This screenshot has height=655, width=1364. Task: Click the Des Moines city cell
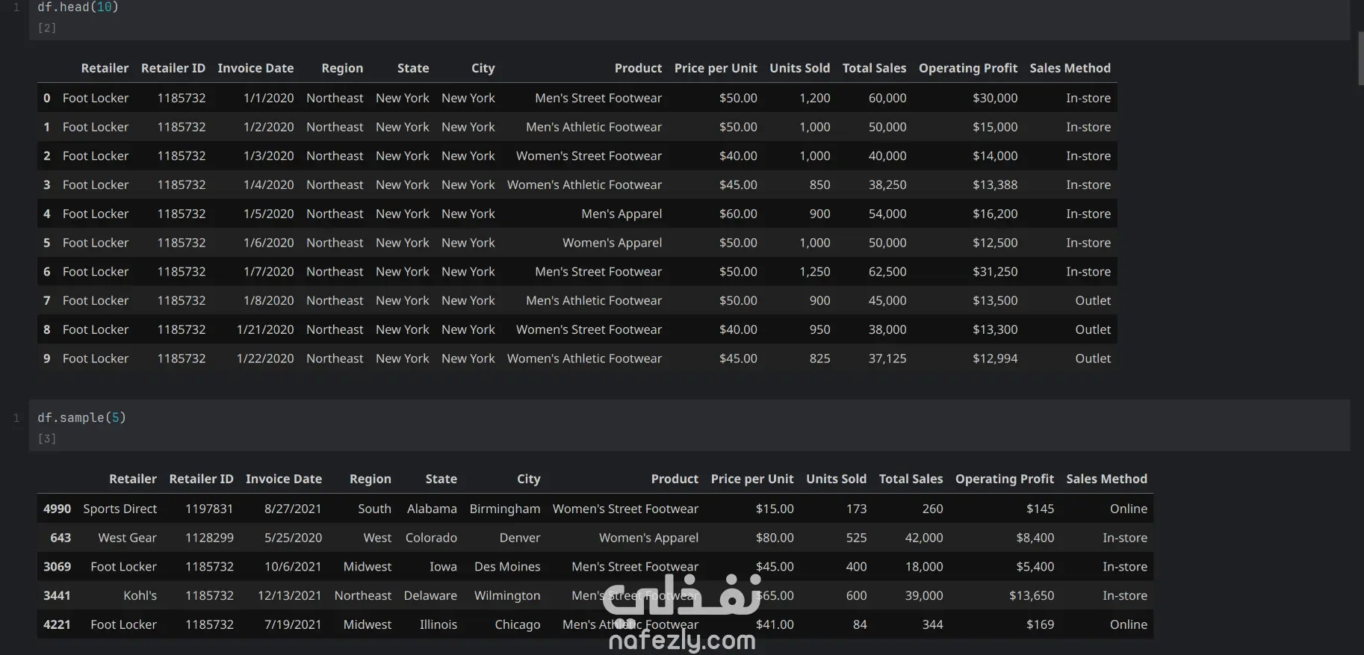[507, 567]
